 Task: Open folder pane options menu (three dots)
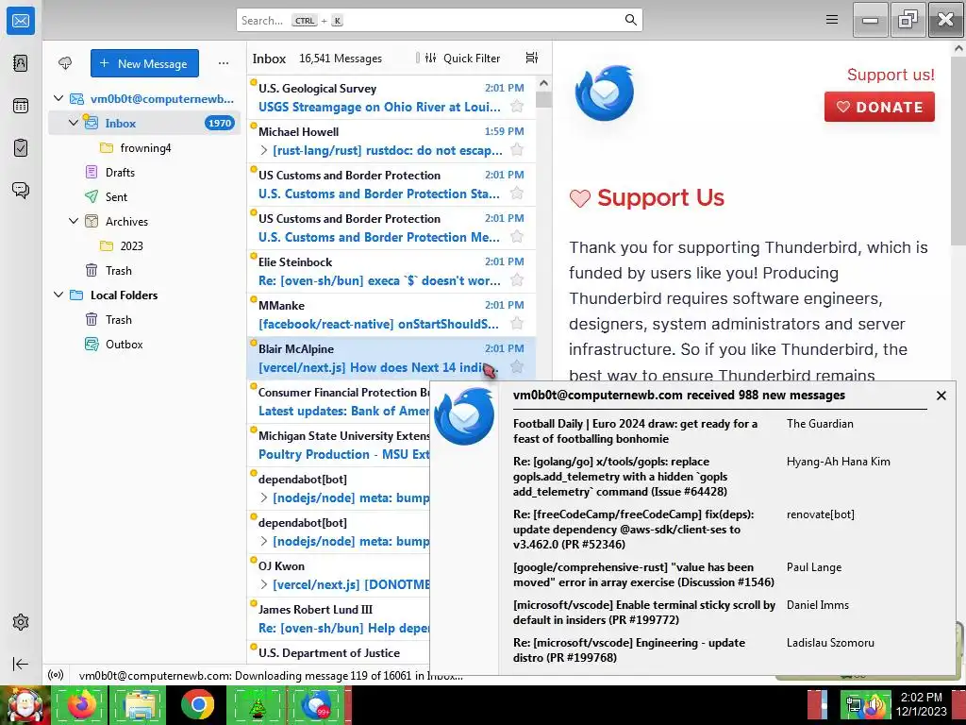(x=223, y=63)
